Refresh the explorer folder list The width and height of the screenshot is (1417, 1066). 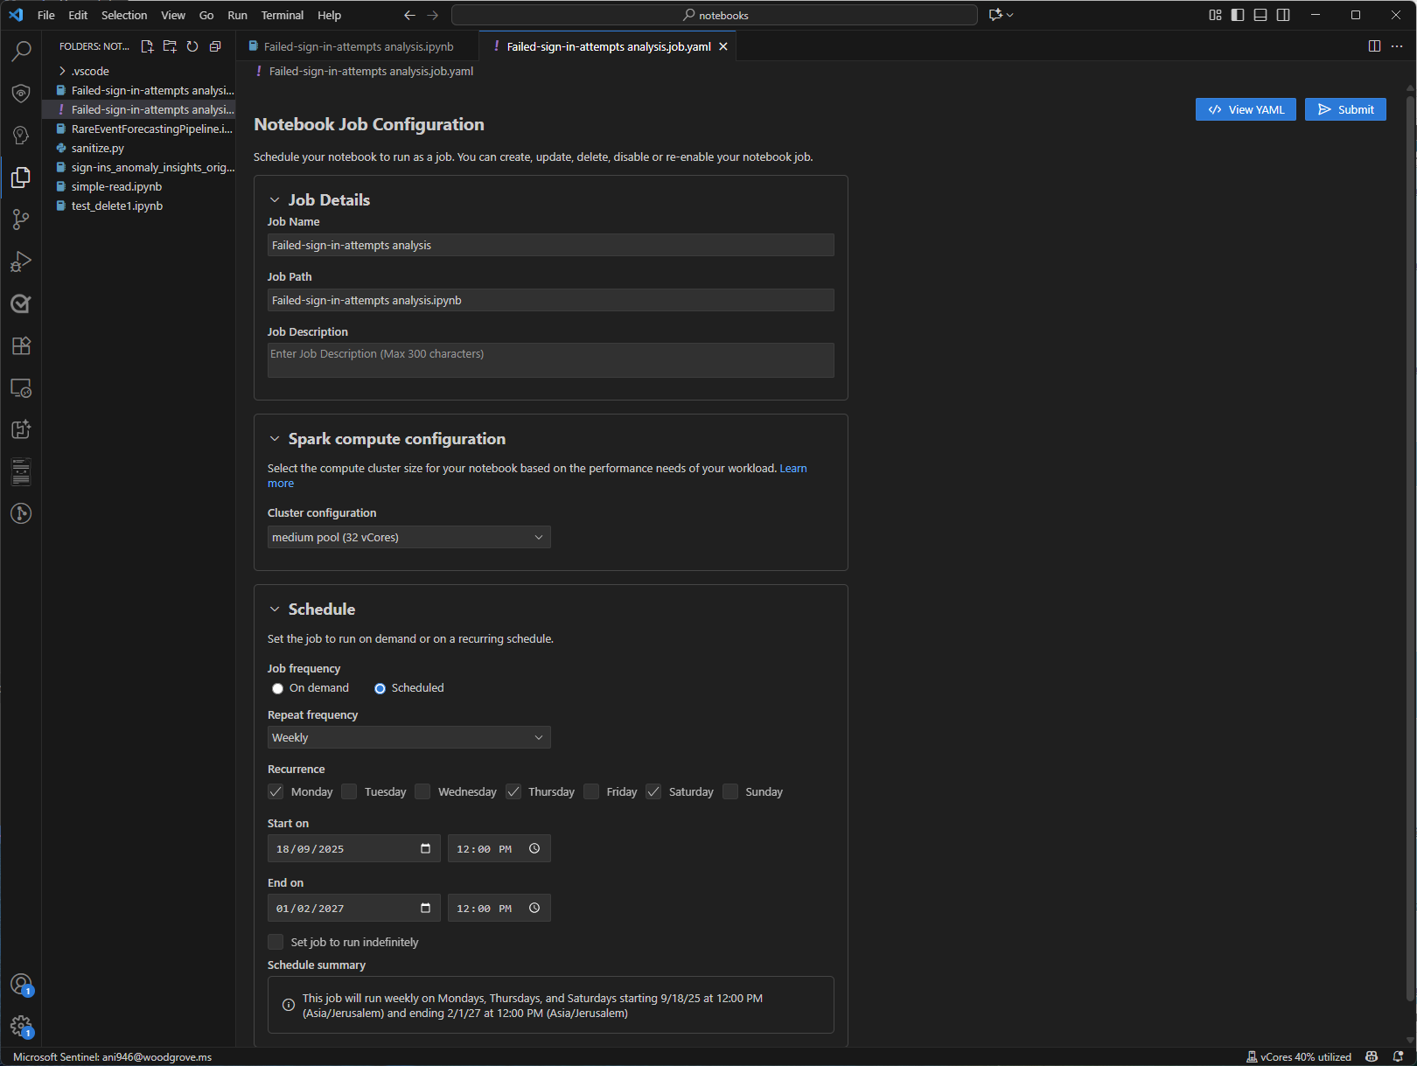[x=192, y=46]
